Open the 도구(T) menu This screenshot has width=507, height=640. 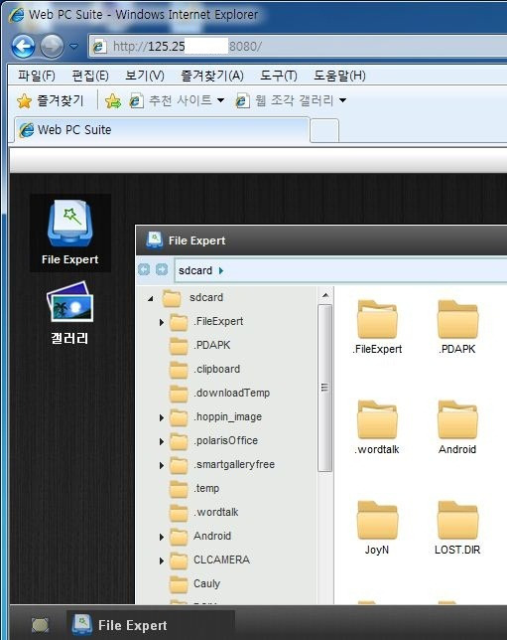[279, 76]
